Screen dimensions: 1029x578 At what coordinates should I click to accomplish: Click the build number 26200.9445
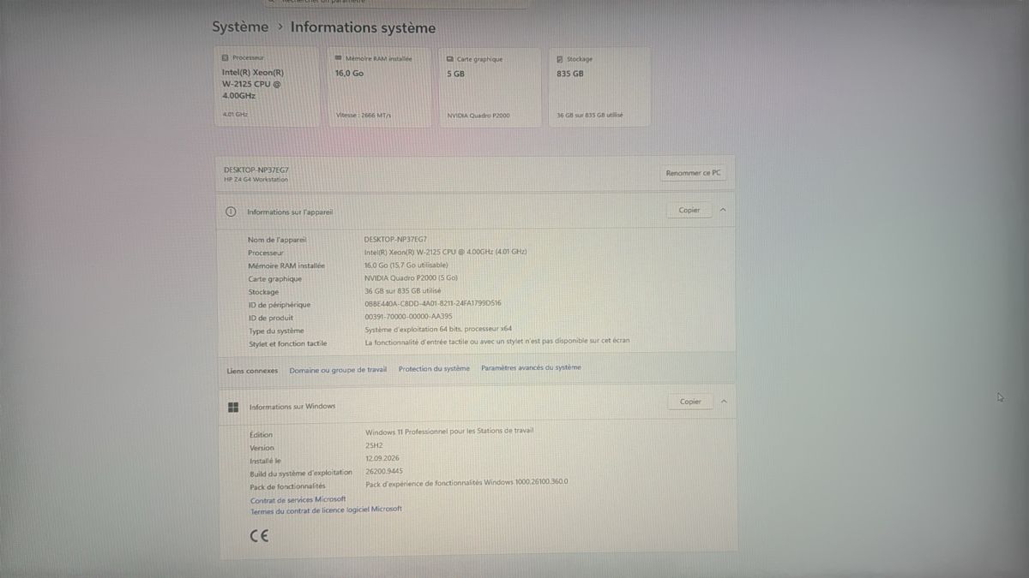pos(383,471)
